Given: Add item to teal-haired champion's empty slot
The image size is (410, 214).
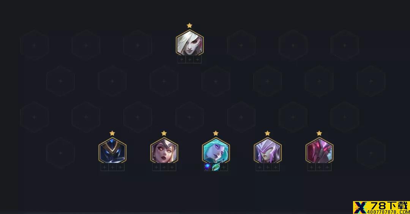Looking at the screenshot, I should [224, 167].
